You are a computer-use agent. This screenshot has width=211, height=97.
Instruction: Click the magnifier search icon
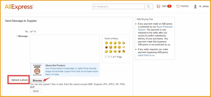click(148, 6)
